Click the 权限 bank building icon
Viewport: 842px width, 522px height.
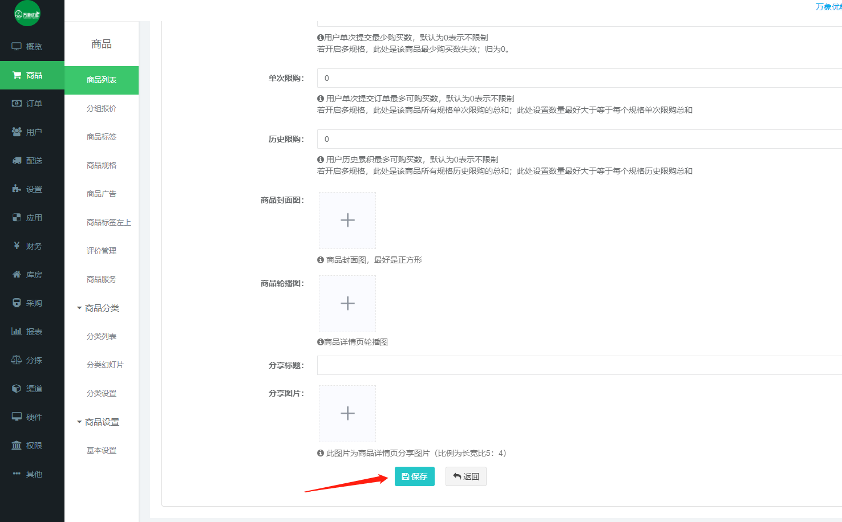pos(17,445)
